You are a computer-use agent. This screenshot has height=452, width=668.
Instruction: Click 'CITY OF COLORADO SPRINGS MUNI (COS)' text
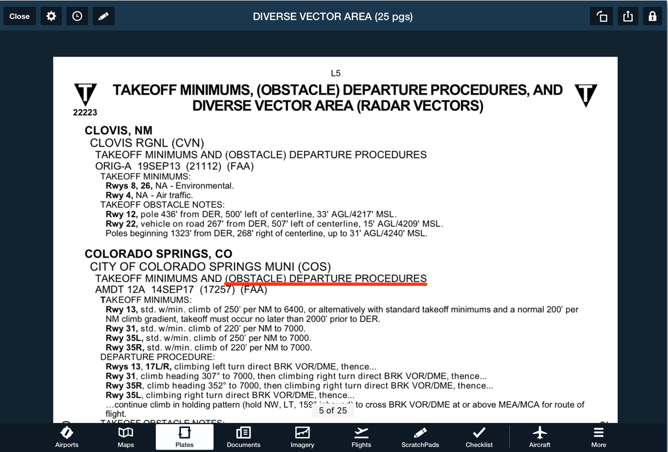click(x=210, y=267)
